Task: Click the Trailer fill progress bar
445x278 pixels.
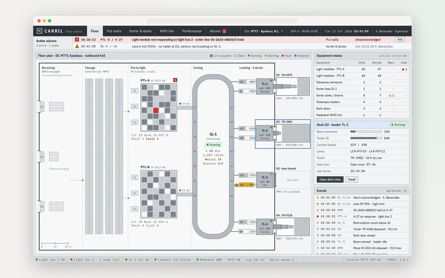Action: click(x=366, y=138)
